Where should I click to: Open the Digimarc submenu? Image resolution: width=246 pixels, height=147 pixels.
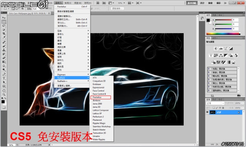point(72,75)
